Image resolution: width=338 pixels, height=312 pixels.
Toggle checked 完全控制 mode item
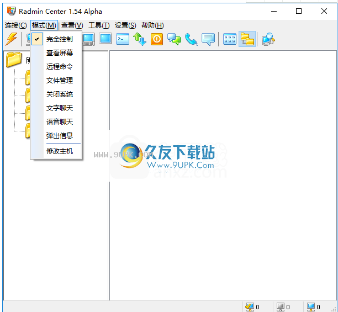[56, 39]
